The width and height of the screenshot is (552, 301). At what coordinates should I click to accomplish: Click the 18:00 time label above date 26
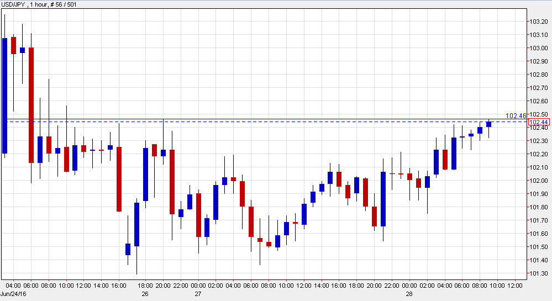click(145, 286)
